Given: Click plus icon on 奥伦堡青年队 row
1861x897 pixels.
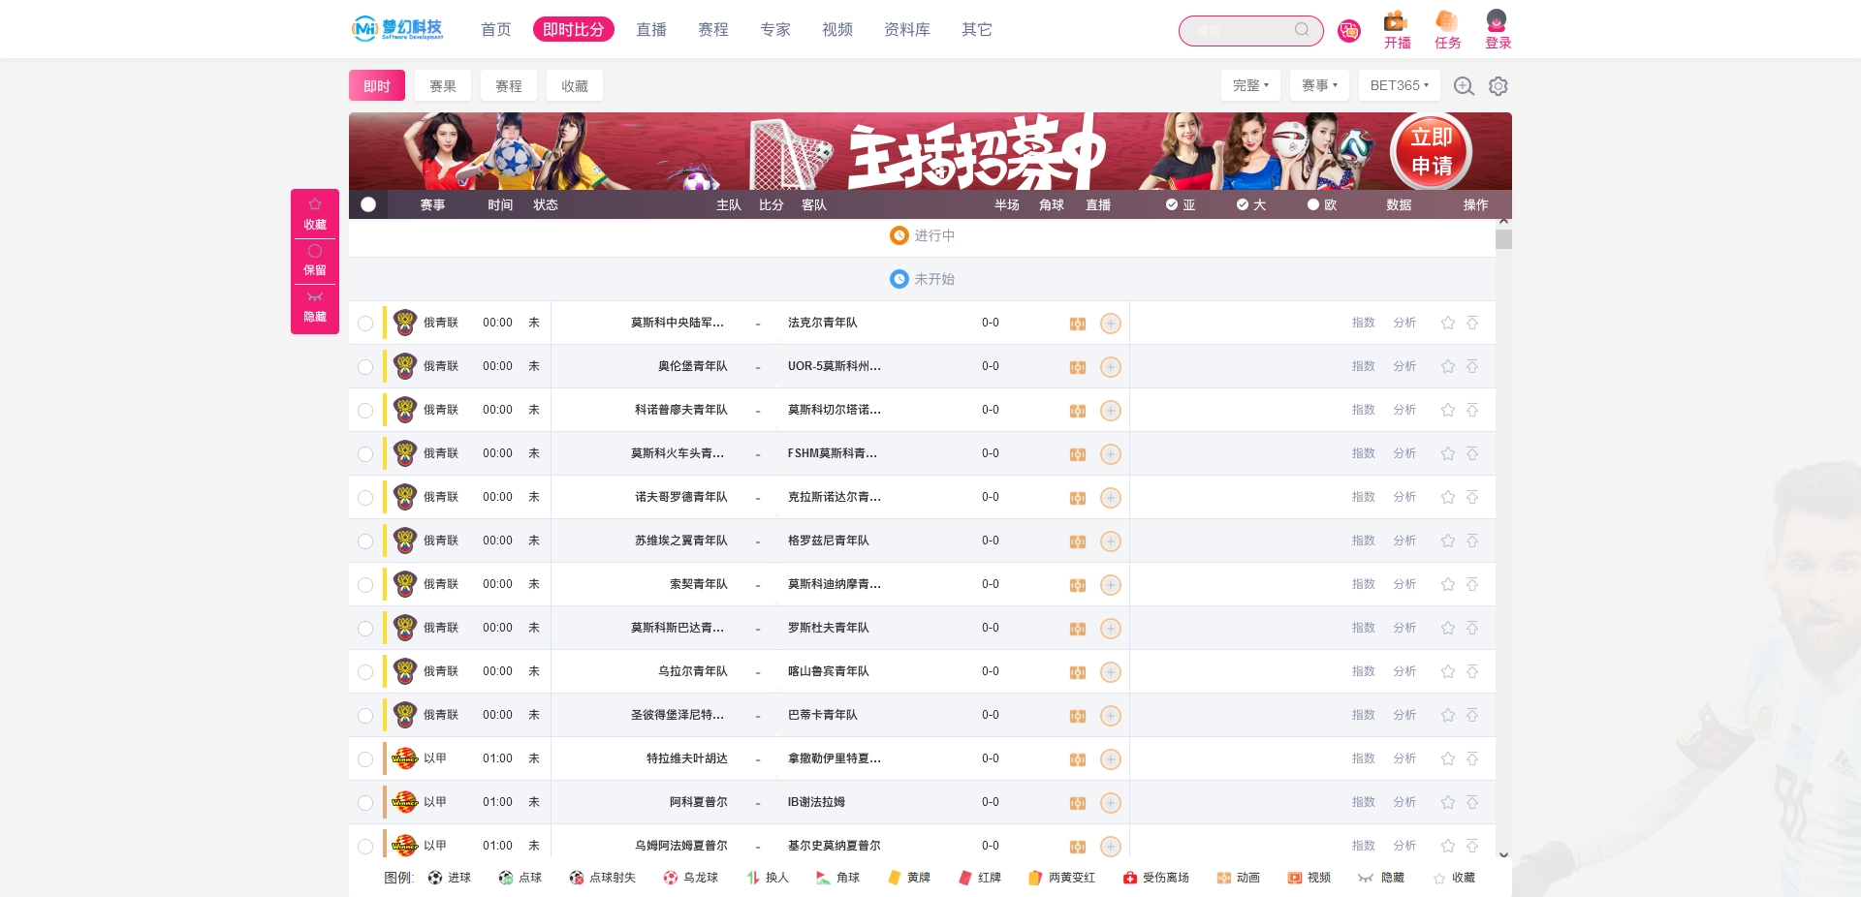Looking at the screenshot, I should [x=1111, y=367].
